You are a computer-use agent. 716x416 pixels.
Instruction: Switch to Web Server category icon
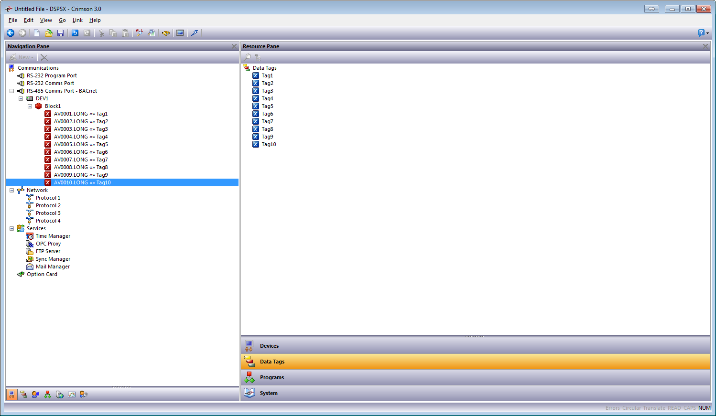pyautogui.click(x=60, y=395)
